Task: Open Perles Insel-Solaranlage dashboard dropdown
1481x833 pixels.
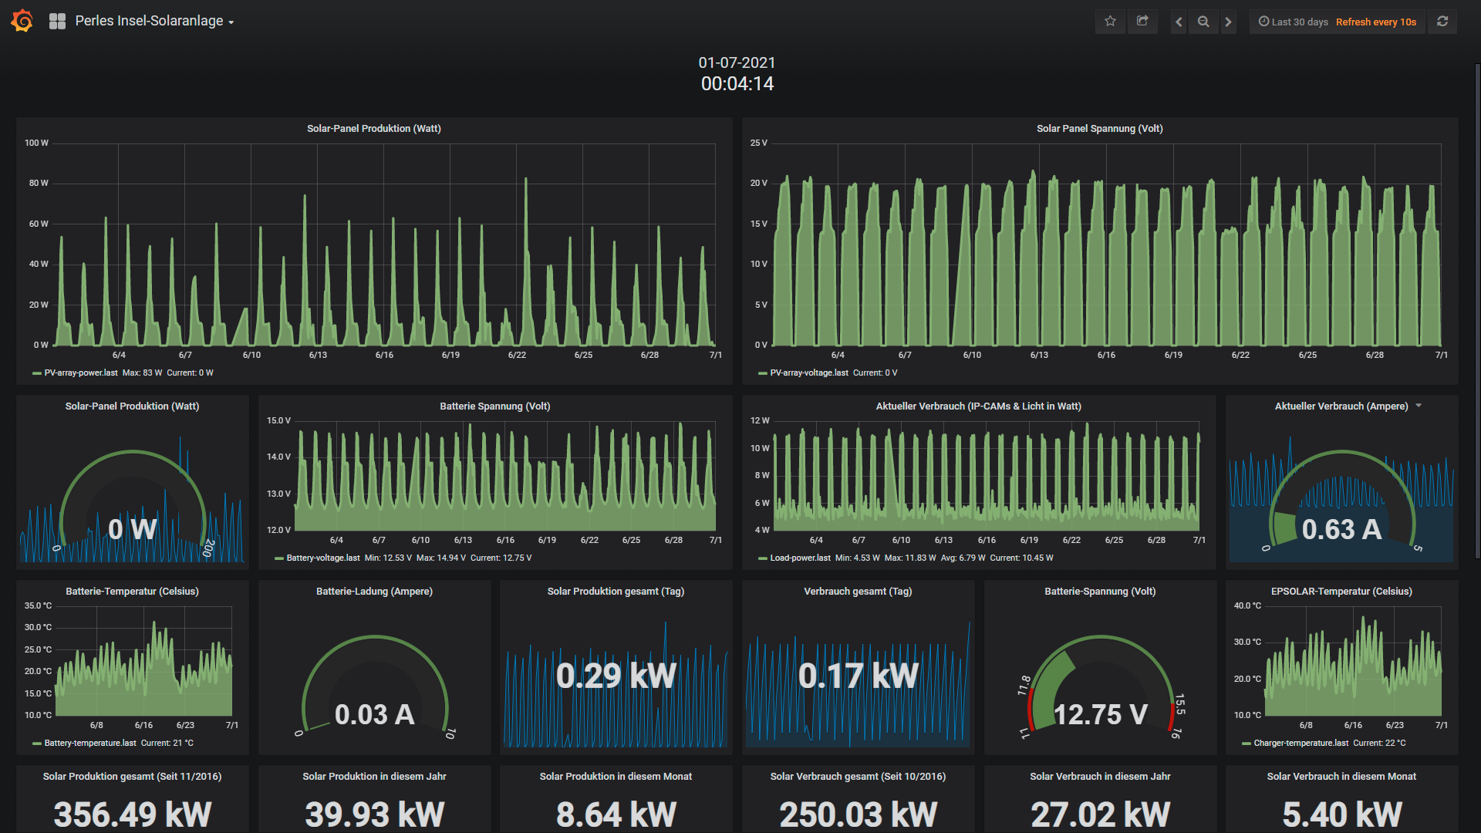Action: (x=154, y=22)
